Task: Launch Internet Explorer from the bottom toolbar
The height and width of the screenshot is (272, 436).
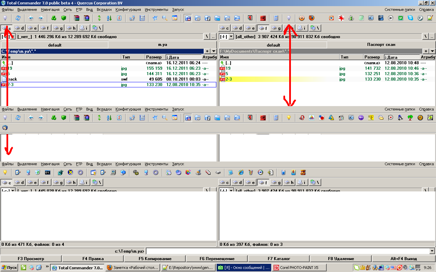Action: [241, 172]
